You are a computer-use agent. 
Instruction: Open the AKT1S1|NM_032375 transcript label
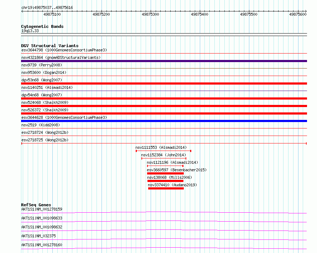coord(38,236)
